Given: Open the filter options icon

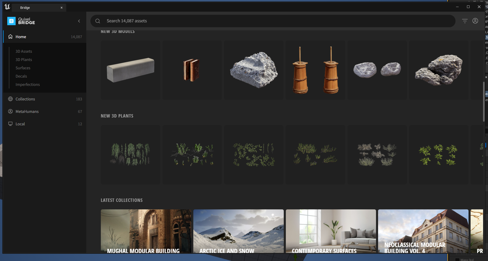Looking at the screenshot, I should pyautogui.click(x=465, y=21).
